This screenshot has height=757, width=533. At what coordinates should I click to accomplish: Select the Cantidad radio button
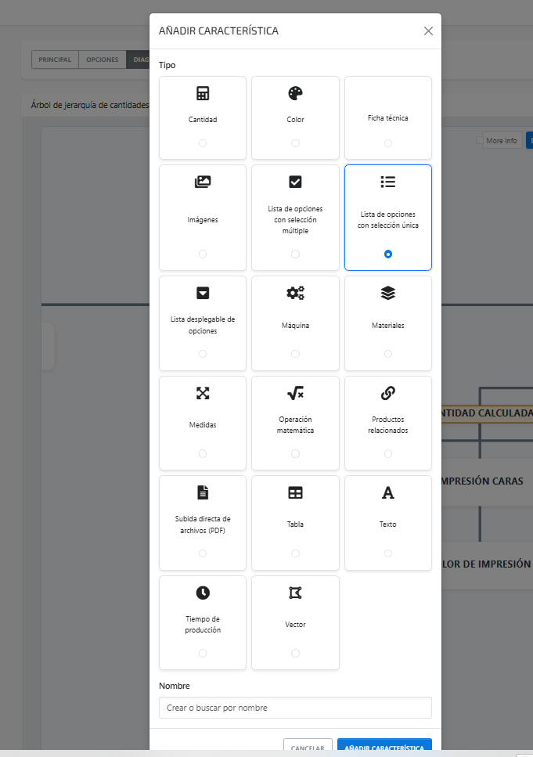tap(203, 143)
